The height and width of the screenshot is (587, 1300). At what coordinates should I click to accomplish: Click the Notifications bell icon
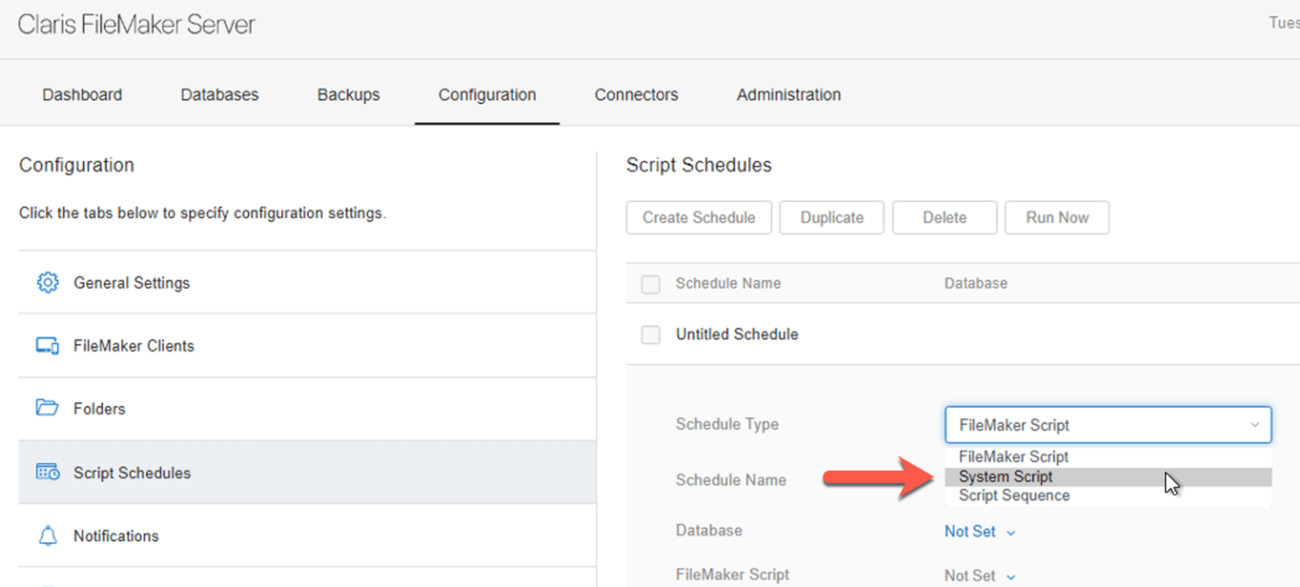pos(47,536)
